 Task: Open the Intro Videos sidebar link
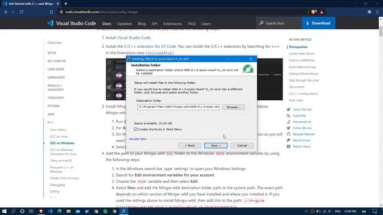pos(58,130)
